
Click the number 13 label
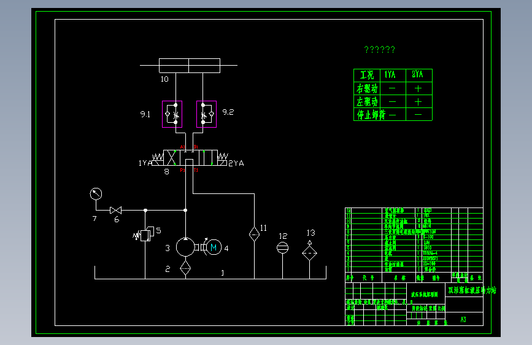coord(310,233)
